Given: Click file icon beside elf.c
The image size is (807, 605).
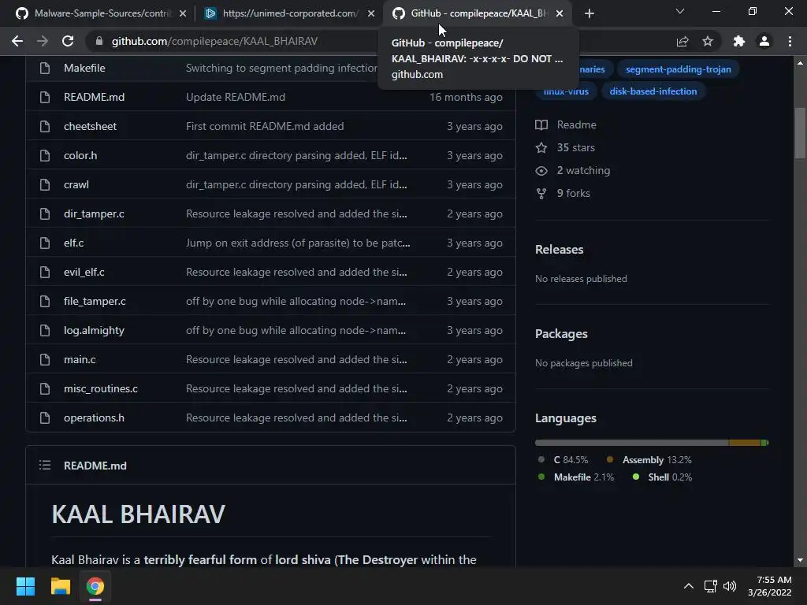Looking at the screenshot, I should click(x=45, y=243).
